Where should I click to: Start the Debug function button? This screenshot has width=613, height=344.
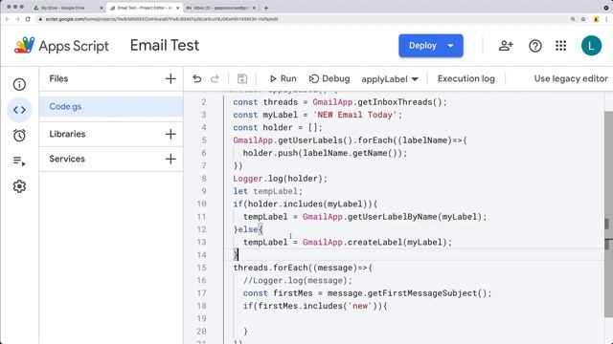[x=329, y=78]
